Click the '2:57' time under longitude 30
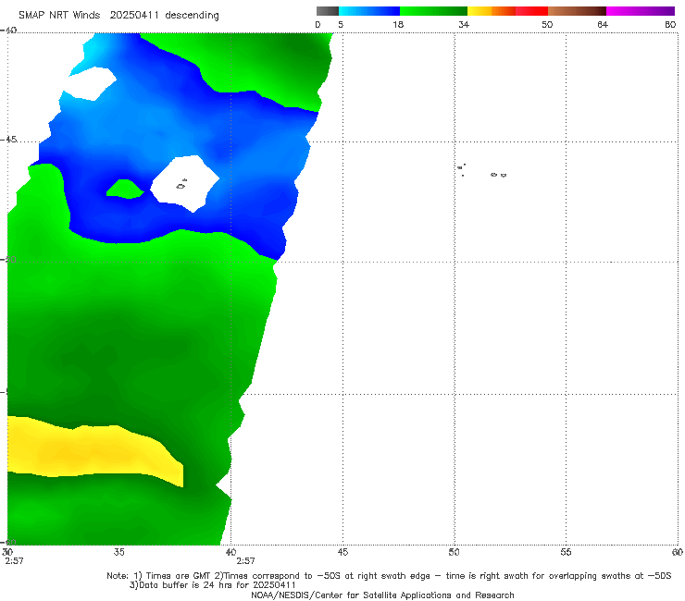 click(14, 561)
